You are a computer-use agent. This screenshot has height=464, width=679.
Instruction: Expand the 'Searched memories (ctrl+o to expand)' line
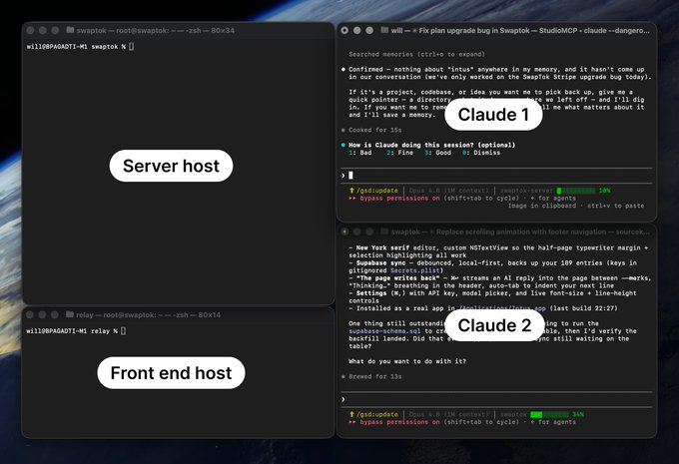[416, 54]
